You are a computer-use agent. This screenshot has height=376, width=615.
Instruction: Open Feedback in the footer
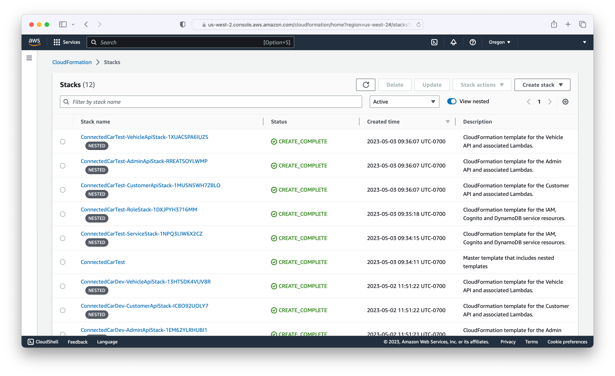pyautogui.click(x=78, y=342)
